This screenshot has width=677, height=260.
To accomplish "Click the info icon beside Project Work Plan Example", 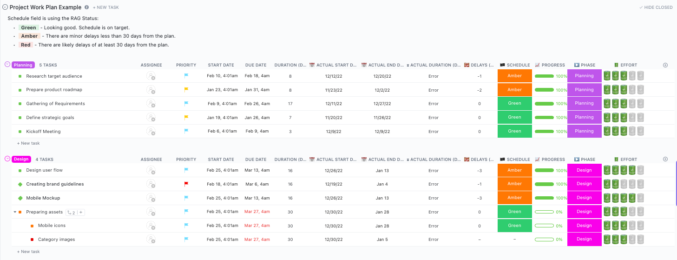I will point(87,7).
